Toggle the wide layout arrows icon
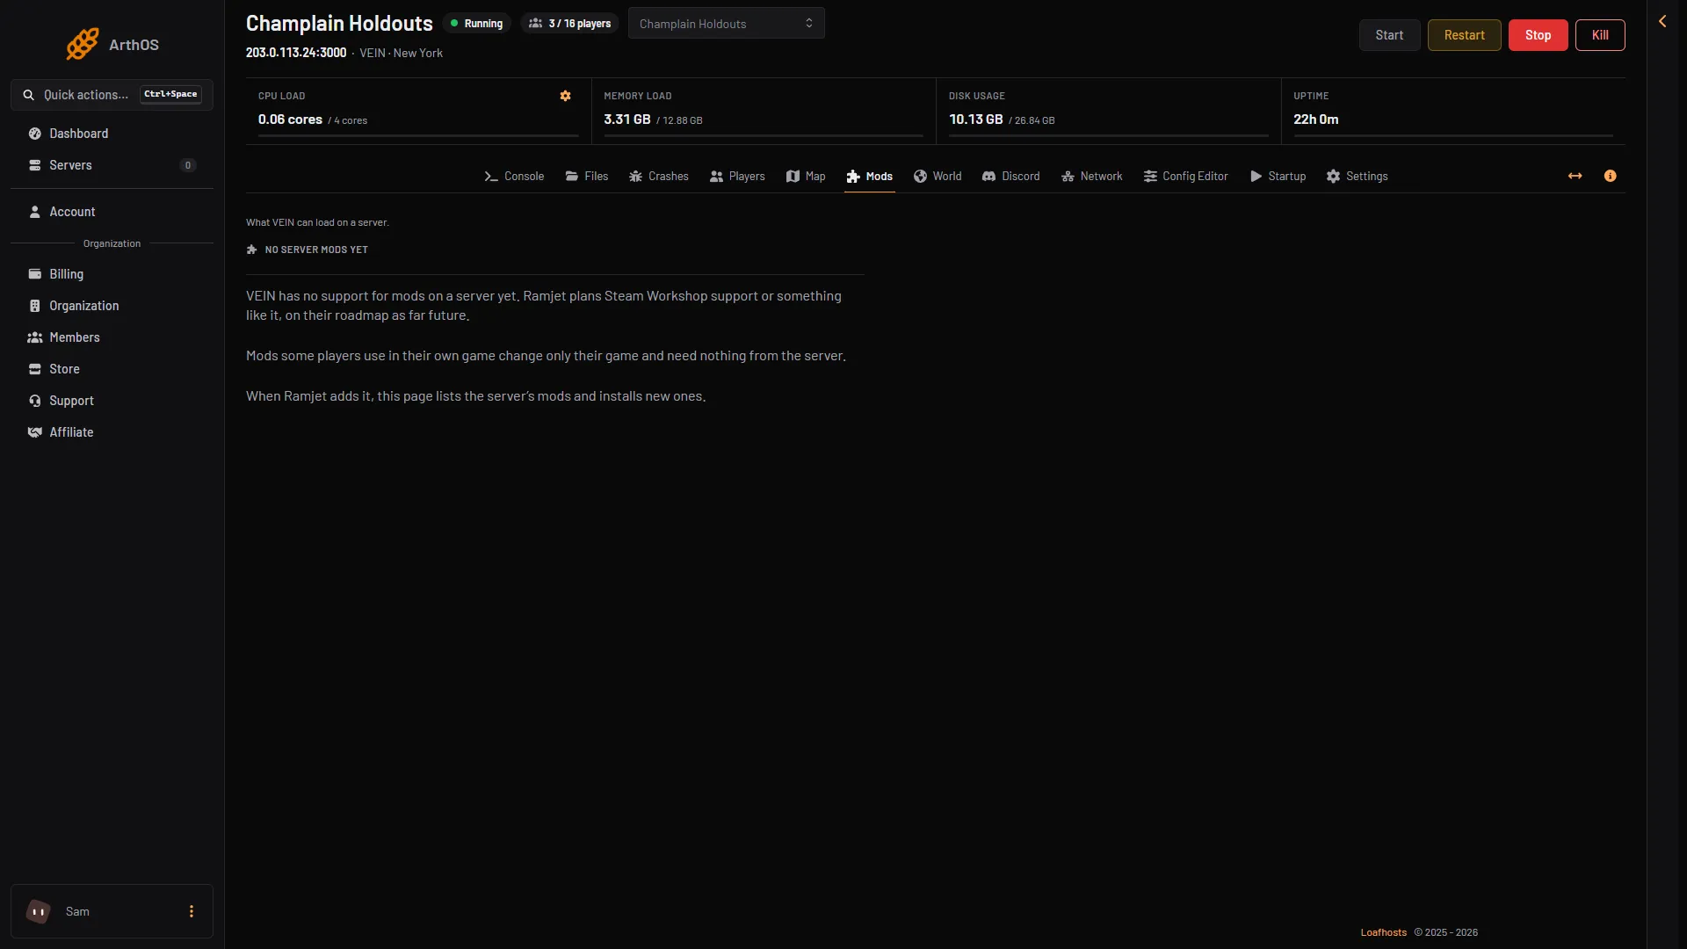Image resolution: width=1687 pixels, height=949 pixels. (x=1575, y=176)
